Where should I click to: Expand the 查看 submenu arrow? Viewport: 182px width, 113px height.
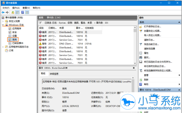point(179,75)
